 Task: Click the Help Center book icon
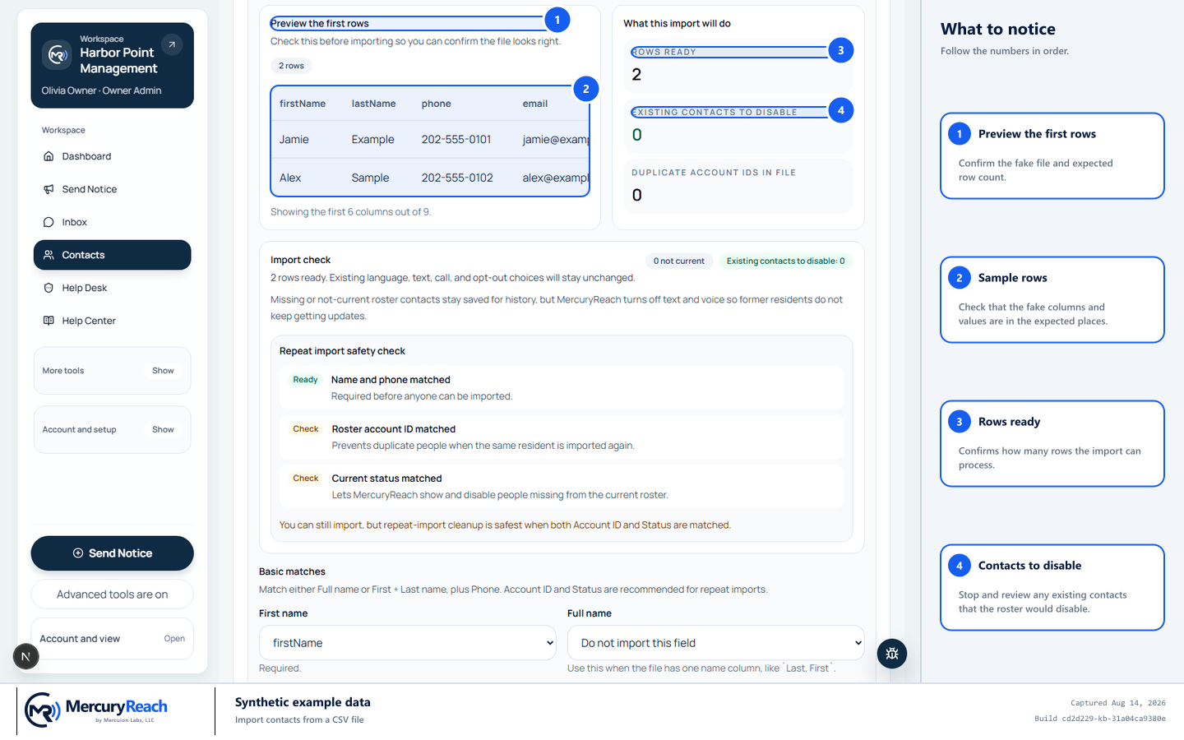coord(49,321)
